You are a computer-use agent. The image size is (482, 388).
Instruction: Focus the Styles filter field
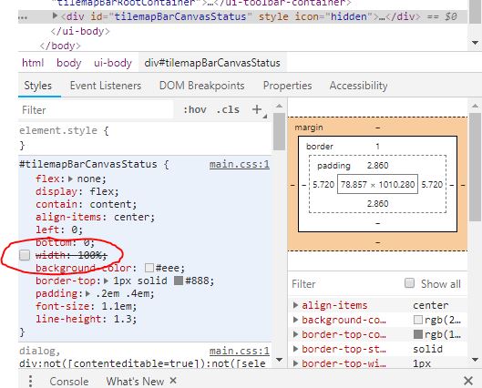(96, 110)
